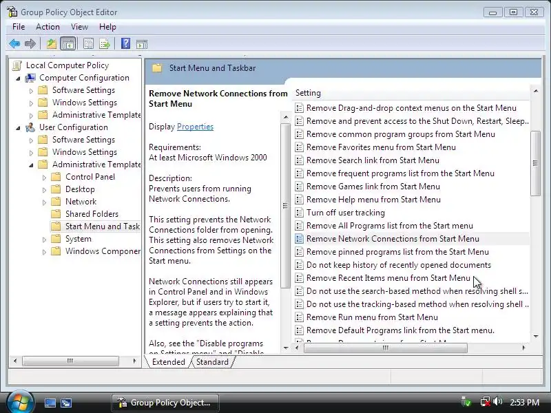Click the settings list vertical scrollbar thumb
This screenshot has width=551, height=413.
coord(535,163)
